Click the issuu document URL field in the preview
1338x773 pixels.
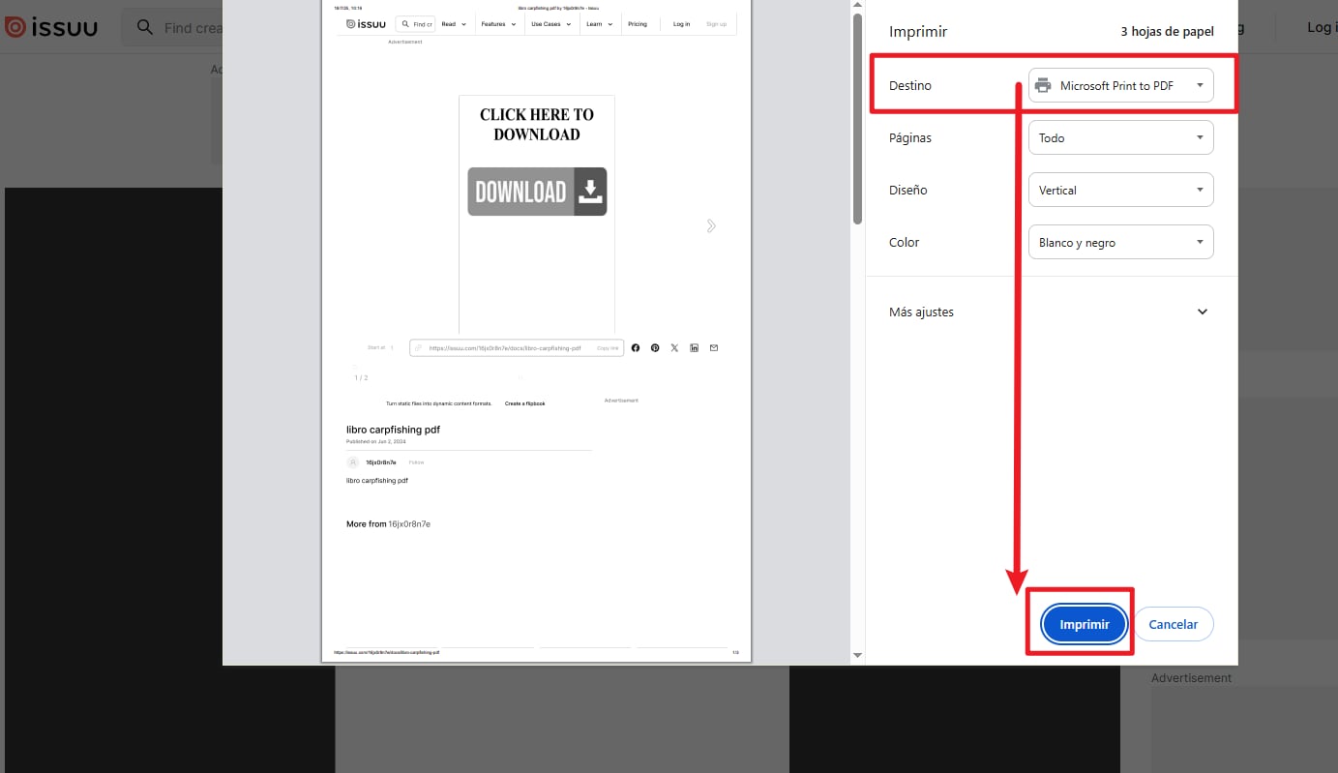[517, 347]
